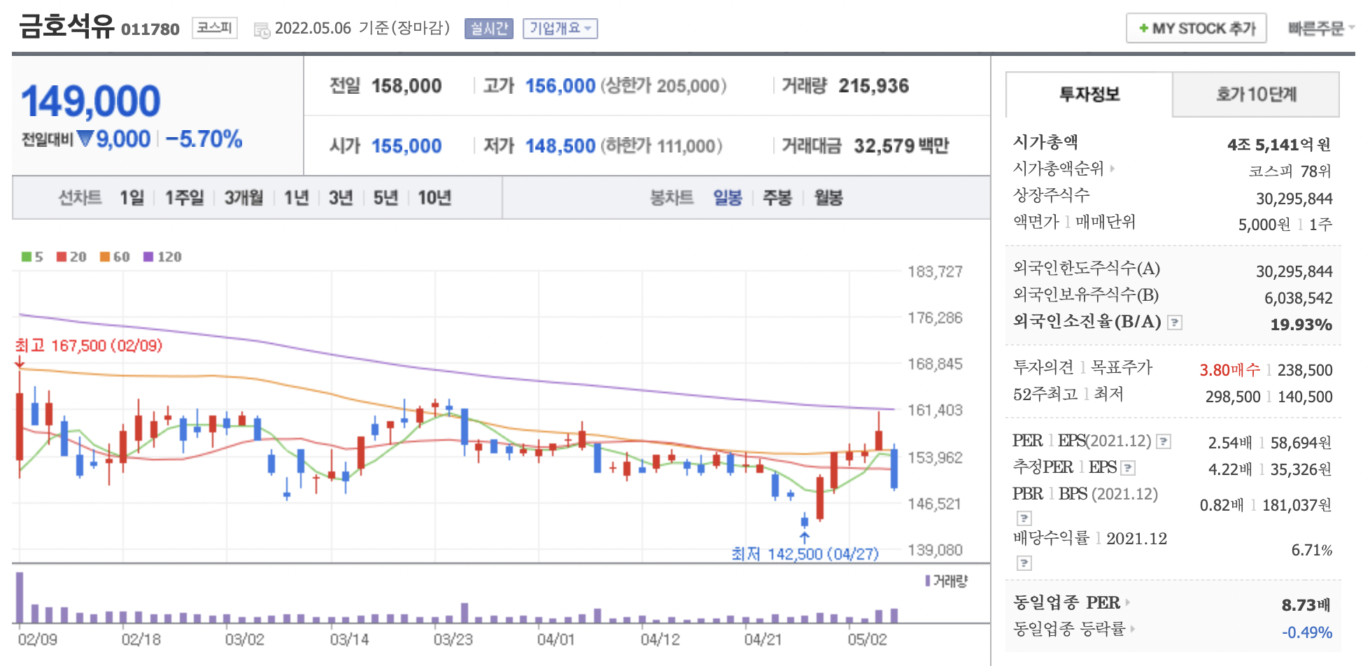
Task: Add stock with MY STOCK 추가 button
Action: coord(1196,29)
